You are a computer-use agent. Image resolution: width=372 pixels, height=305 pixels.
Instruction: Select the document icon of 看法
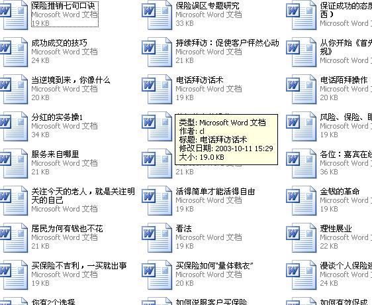pyautogui.click(x=157, y=238)
